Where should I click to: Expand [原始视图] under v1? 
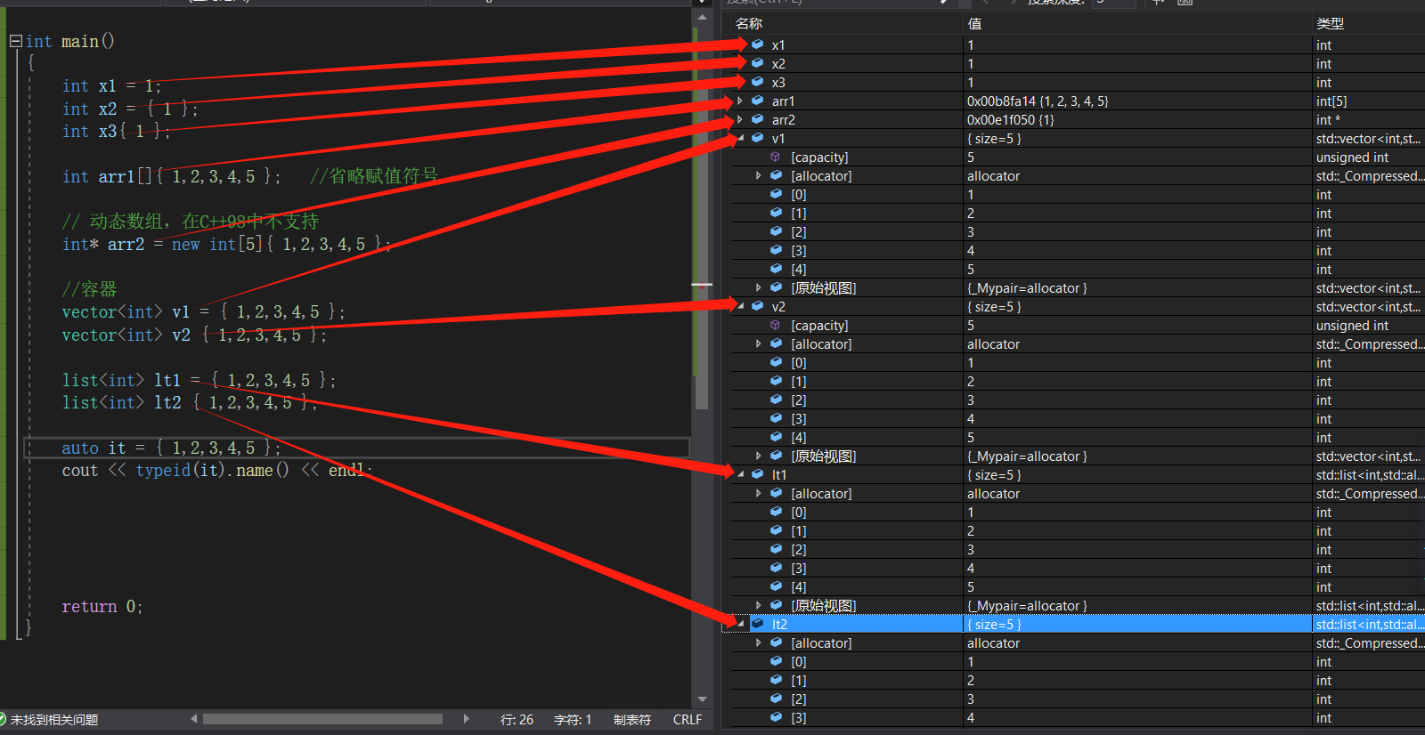(759, 287)
